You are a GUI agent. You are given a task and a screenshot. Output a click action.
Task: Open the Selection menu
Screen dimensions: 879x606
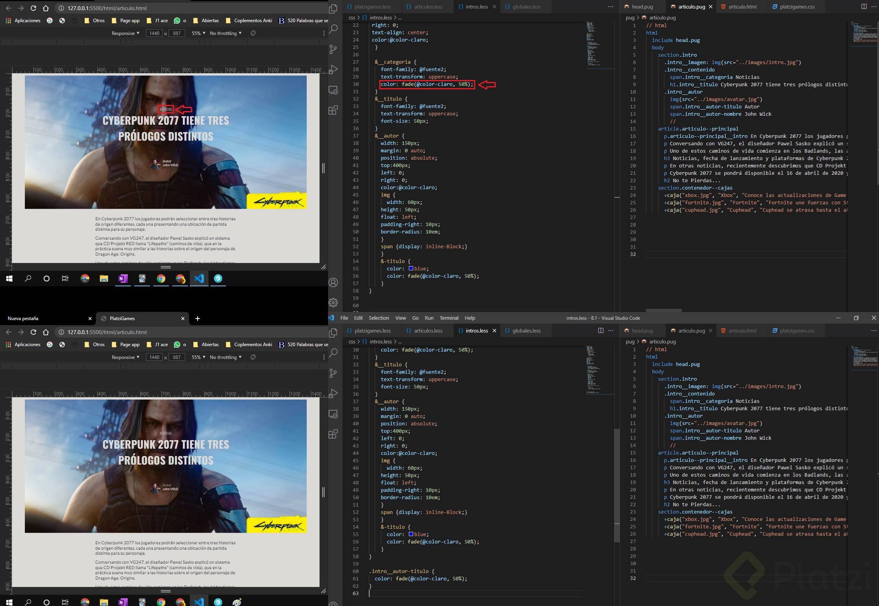[379, 318]
